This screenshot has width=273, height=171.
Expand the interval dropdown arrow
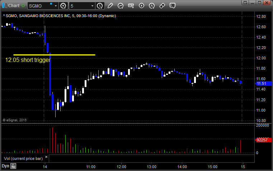click(x=93, y=6)
